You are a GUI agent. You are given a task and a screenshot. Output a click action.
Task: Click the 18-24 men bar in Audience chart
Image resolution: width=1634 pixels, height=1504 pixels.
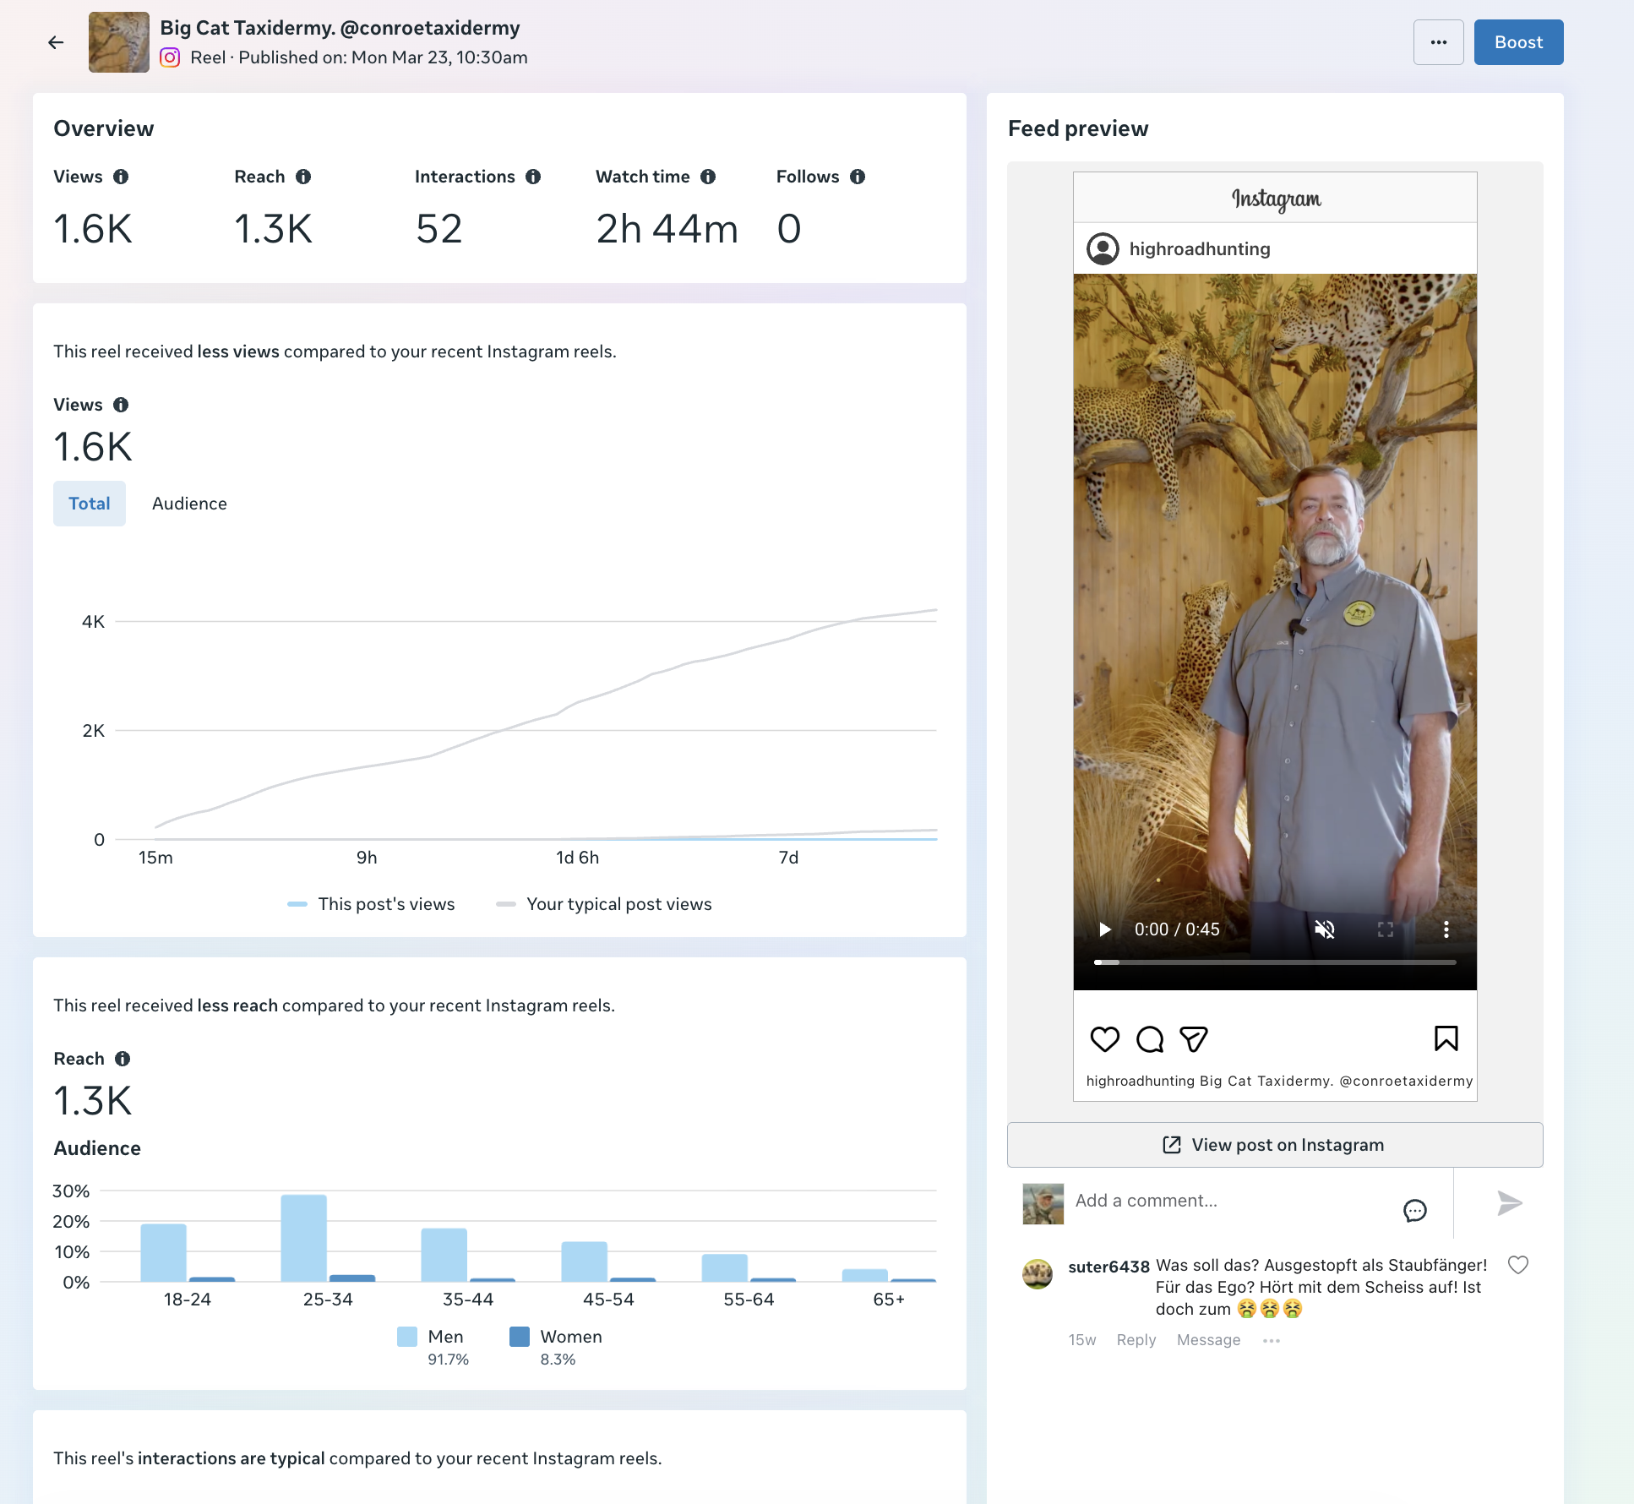pyautogui.click(x=163, y=1252)
